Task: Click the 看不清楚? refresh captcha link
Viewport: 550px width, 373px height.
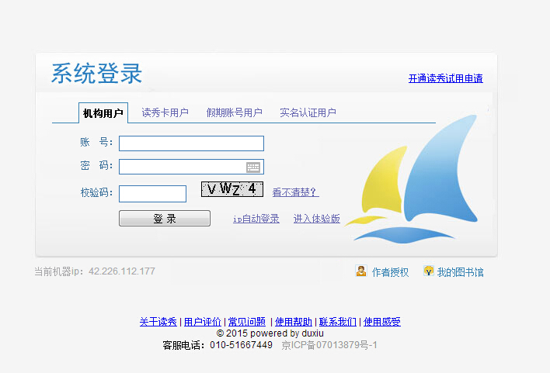Action: click(295, 192)
